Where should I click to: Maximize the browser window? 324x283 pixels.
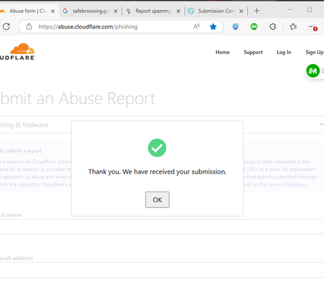pos(310,10)
